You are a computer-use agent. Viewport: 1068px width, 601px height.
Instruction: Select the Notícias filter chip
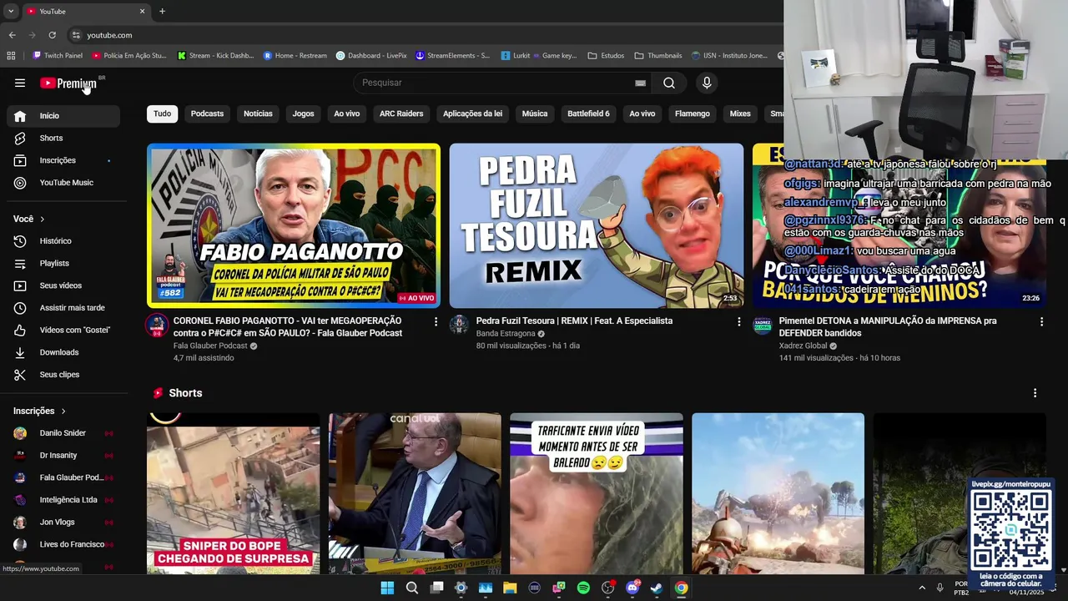pyautogui.click(x=258, y=114)
